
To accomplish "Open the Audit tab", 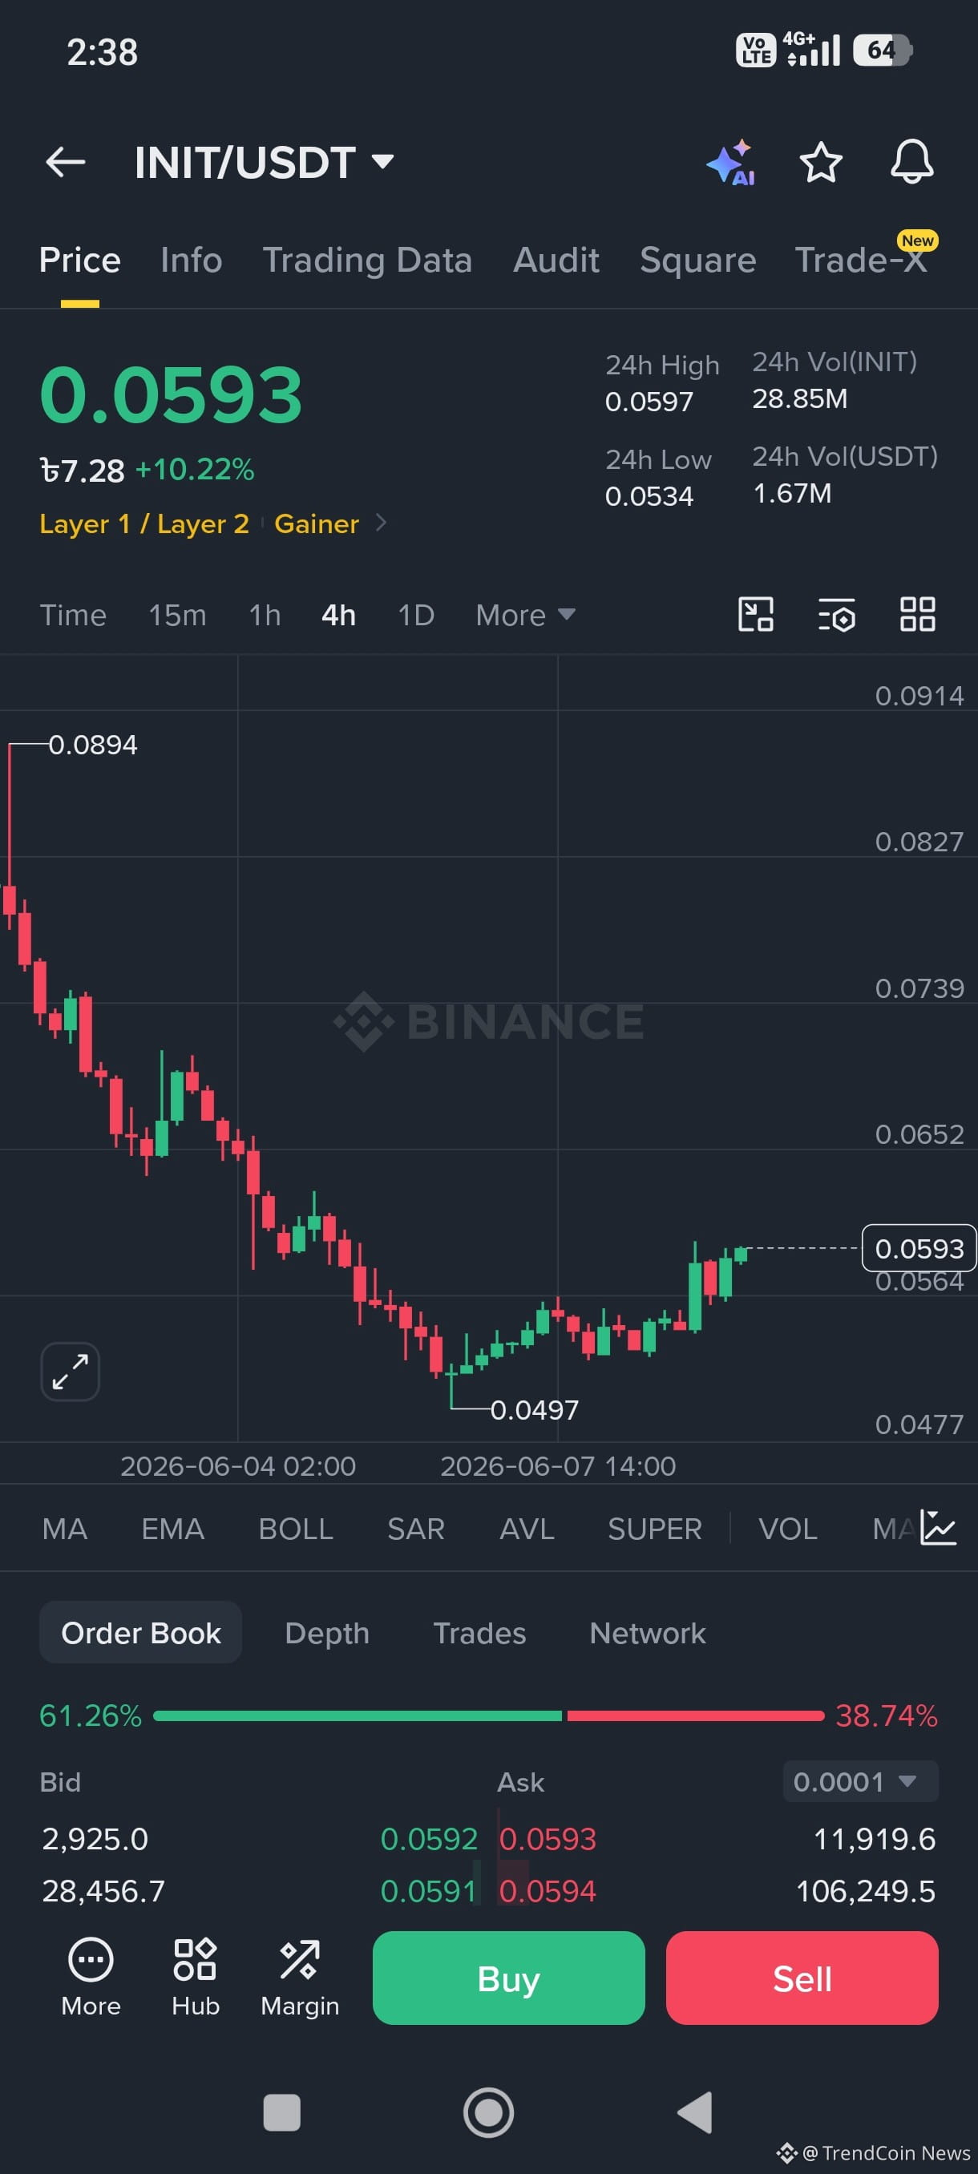I will click(556, 260).
